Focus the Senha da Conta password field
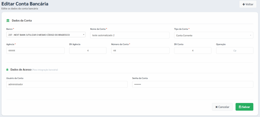 coord(193,84)
